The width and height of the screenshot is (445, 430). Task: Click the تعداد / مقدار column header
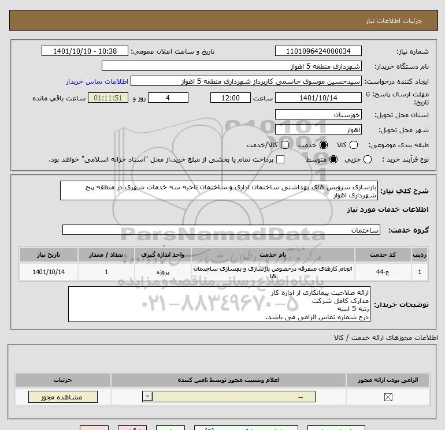106,255
